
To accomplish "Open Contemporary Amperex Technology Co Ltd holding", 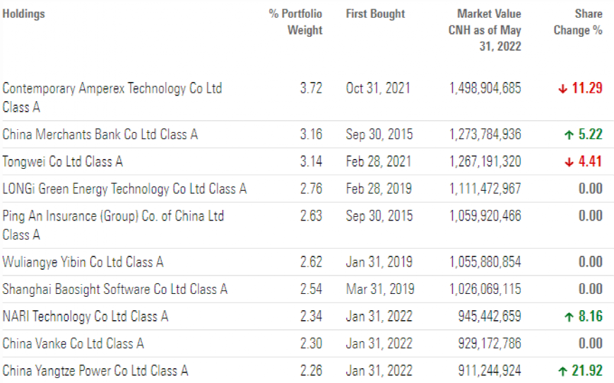I will click(112, 98).
